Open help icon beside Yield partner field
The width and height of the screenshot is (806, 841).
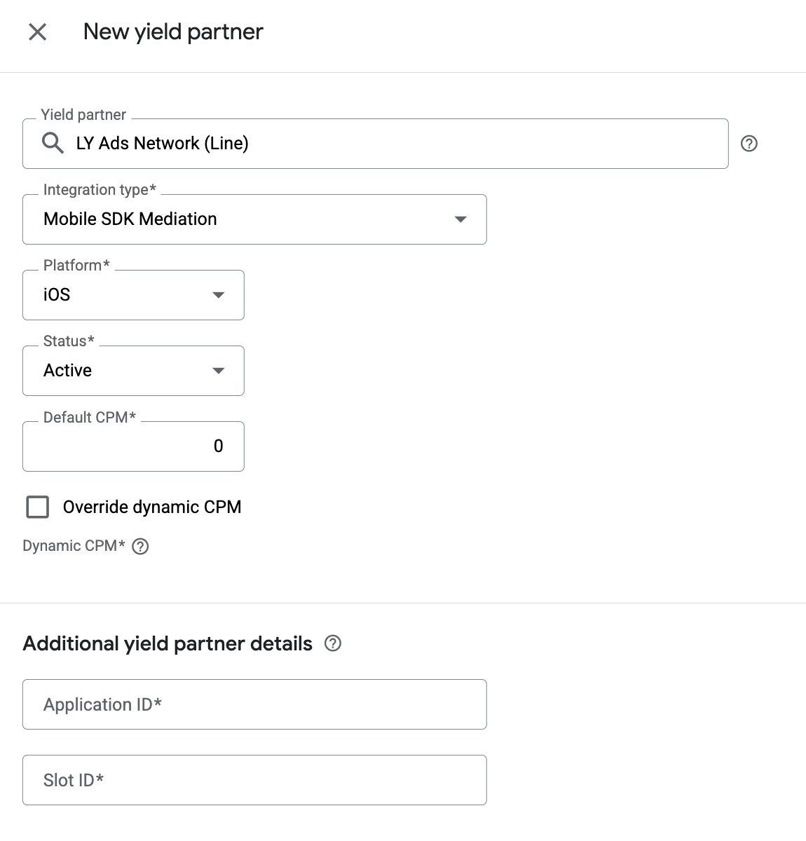point(749,144)
